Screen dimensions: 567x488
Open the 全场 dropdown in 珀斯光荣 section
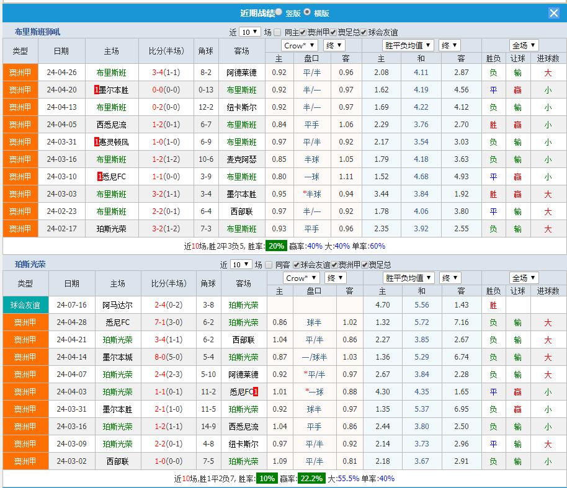pos(524,278)
